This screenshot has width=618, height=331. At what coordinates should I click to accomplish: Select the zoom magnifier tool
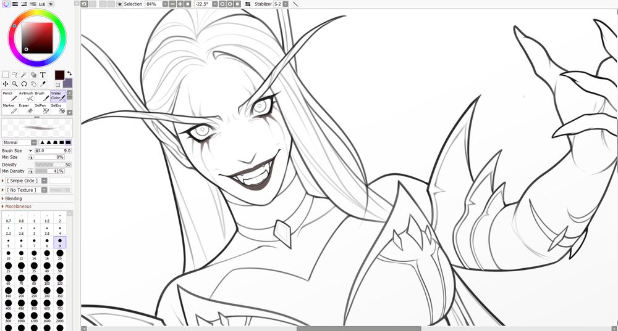pyautogui.click(x=15, y=84)
